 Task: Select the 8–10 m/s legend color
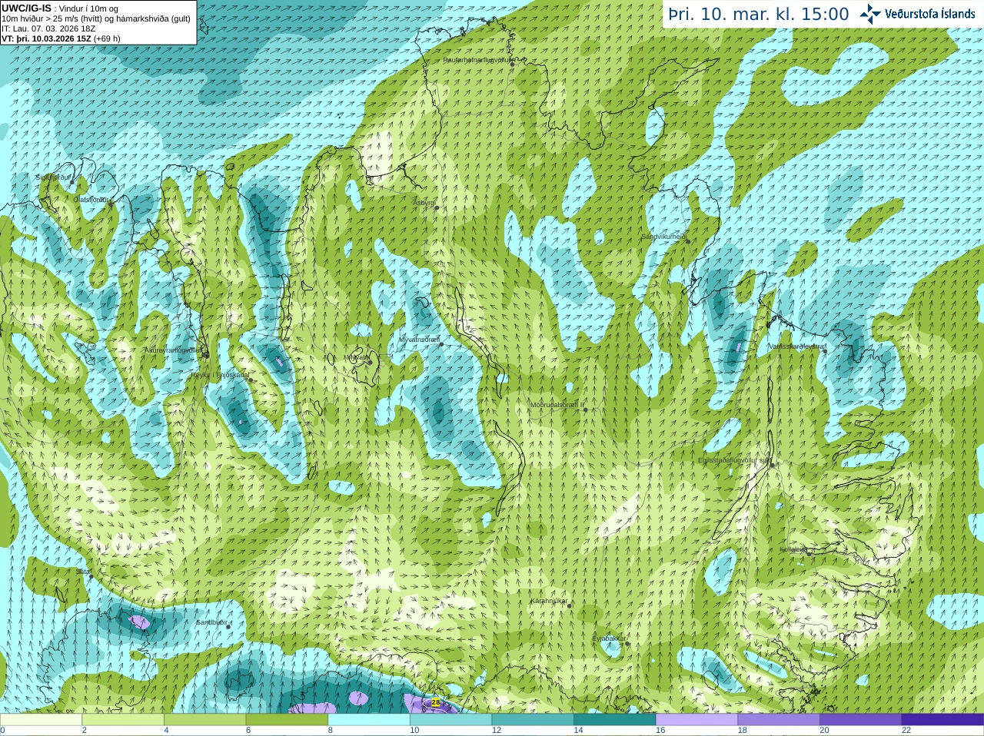click(x=369, y=720)
